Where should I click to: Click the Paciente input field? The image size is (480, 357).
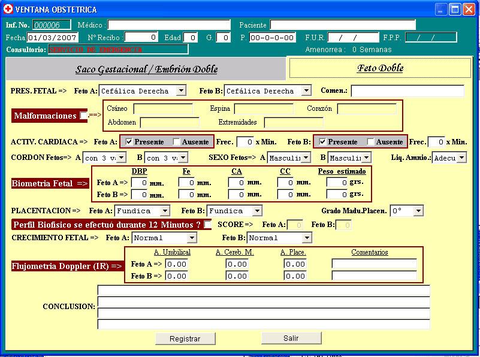[343, 25]
